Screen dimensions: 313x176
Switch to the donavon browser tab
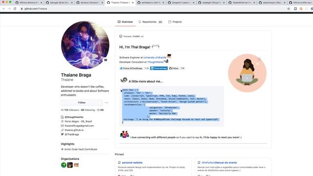89,2
